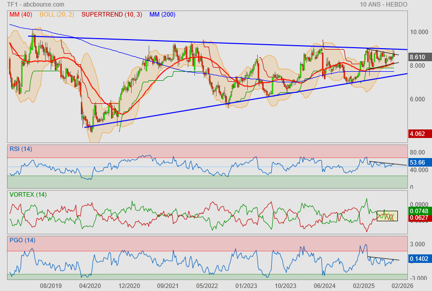Select the blue 53.66 RSI value tag
432x291 pixels.
(418, 163)
